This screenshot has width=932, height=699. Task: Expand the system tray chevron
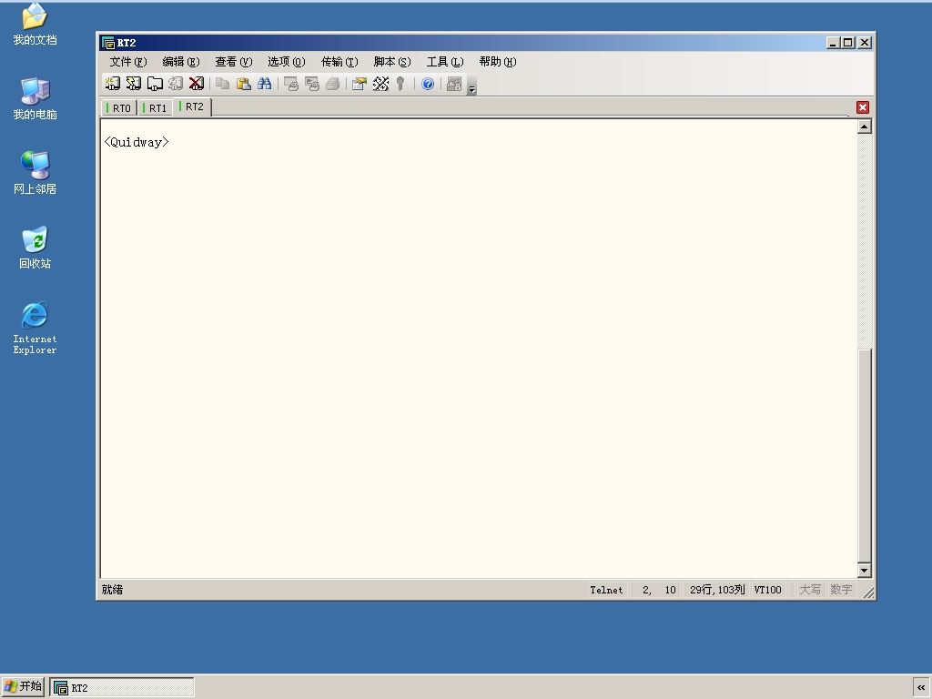921,688
